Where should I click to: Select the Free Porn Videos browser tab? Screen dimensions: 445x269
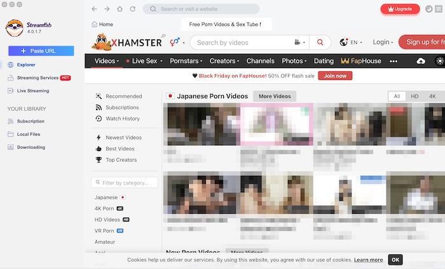(226, 24)
